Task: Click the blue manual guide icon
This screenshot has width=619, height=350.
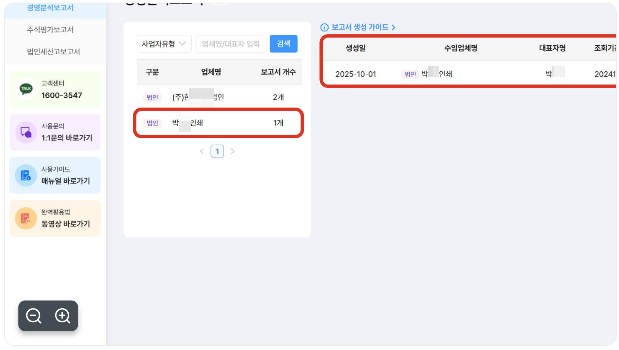Action: click(x=26, y=175)
